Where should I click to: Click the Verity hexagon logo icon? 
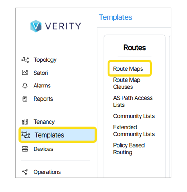pyautogui.click(x=36, y=26)
